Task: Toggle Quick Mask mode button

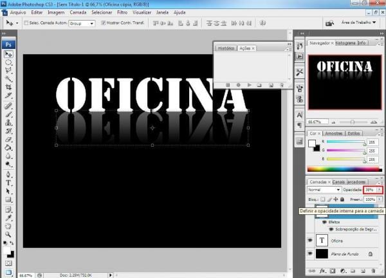Action: (x=8, y=263)
